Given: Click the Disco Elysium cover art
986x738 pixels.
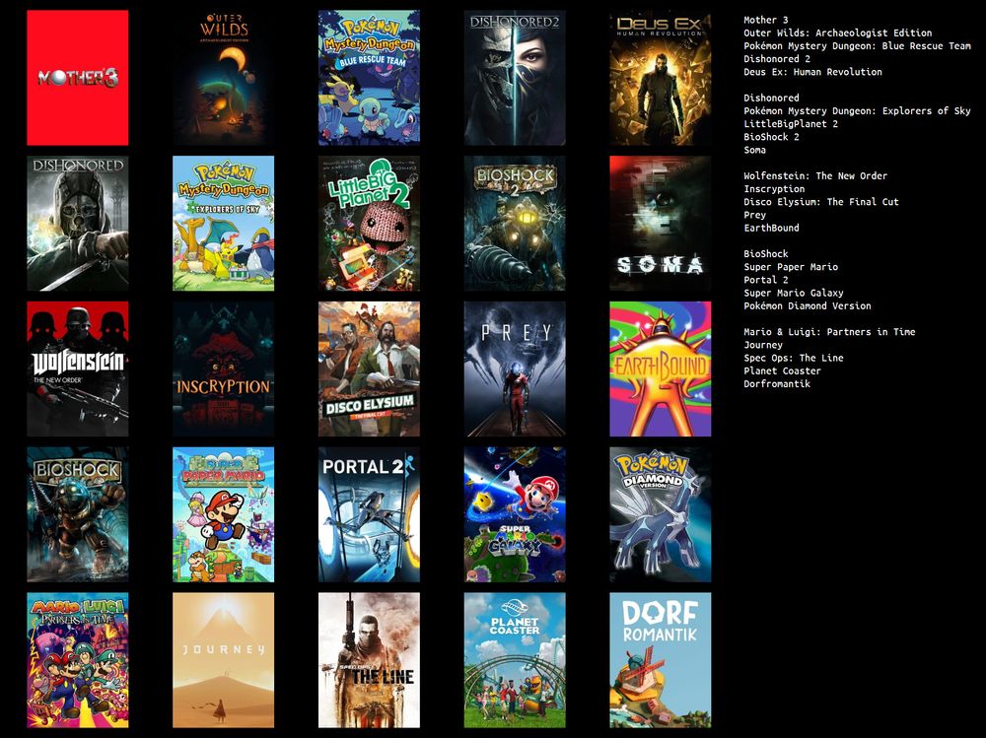Looking at the screenshot, I should [369, 369].
